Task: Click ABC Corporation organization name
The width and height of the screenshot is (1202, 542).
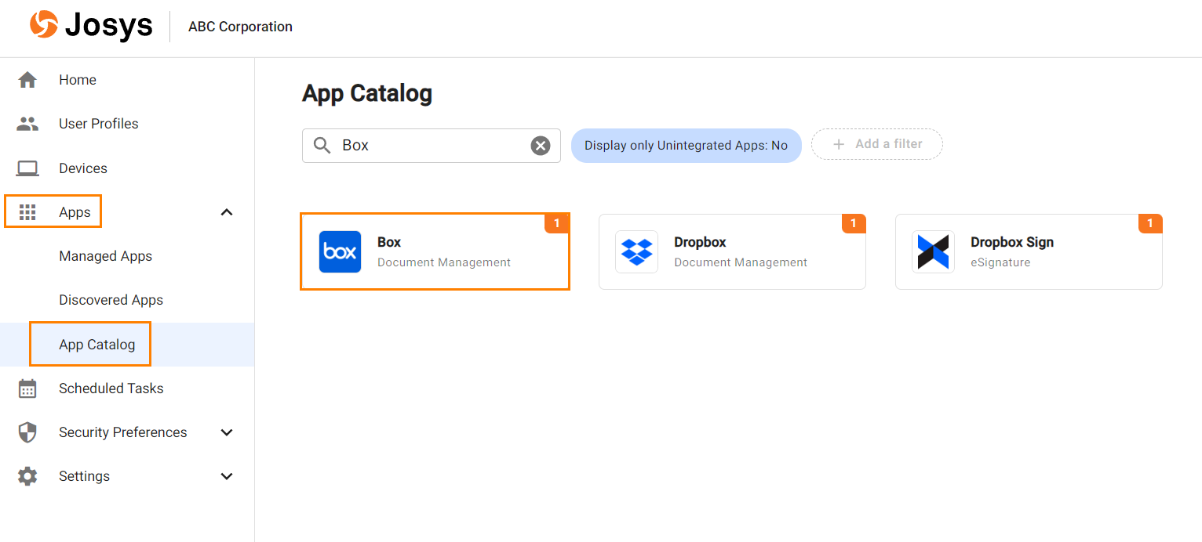Action: pos(240,27)
